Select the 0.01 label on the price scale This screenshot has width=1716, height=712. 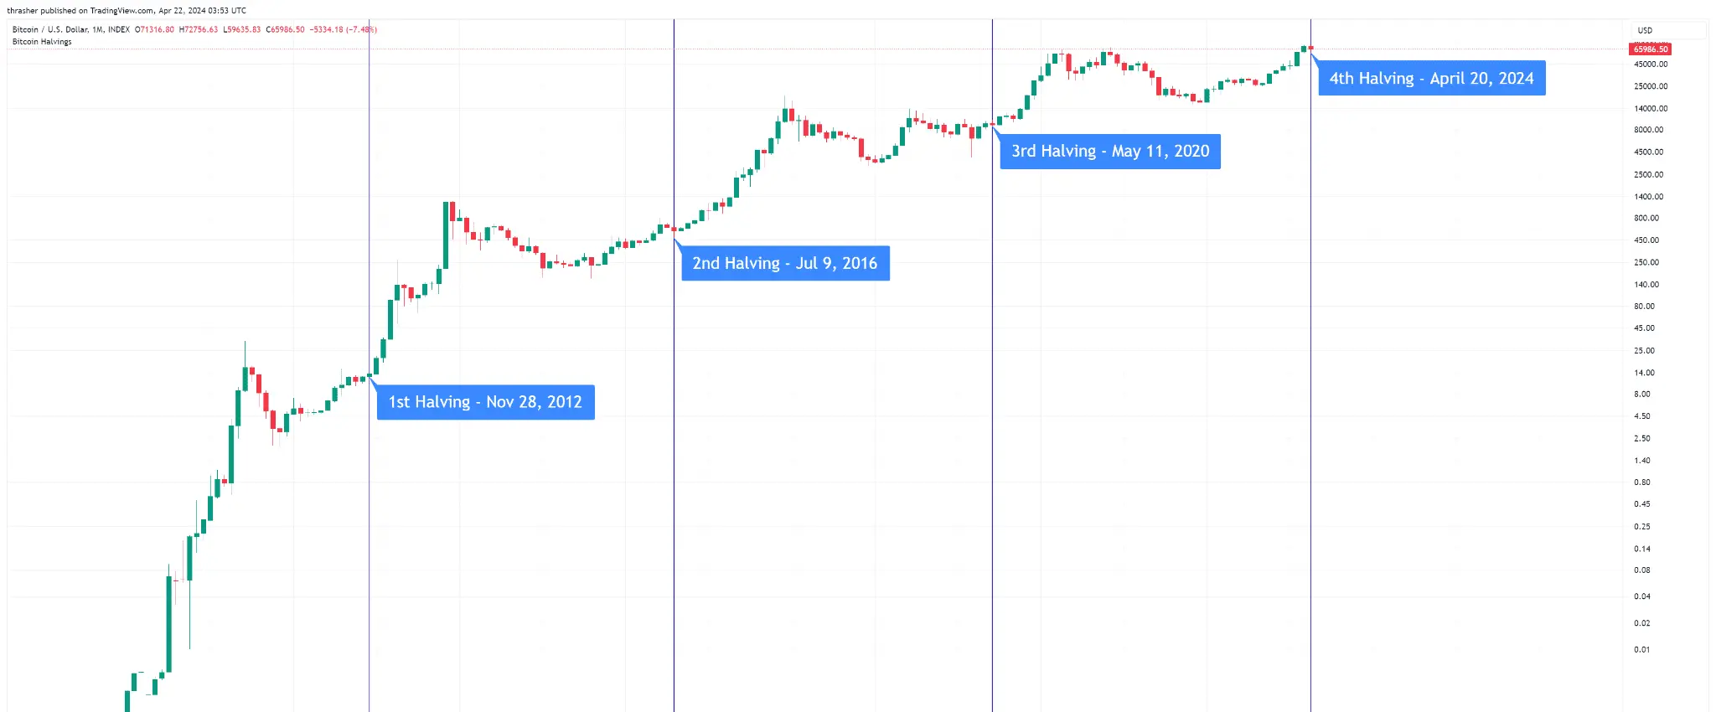point(1641,650)
